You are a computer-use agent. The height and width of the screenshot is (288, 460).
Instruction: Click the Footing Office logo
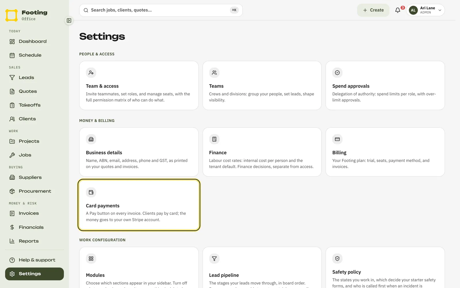(26, 15)
